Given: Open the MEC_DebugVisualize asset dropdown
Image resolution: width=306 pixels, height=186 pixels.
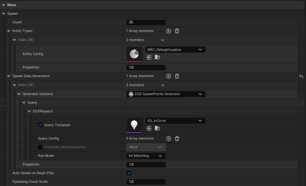Looking at the screenshot, I should (x=175, y=50).
